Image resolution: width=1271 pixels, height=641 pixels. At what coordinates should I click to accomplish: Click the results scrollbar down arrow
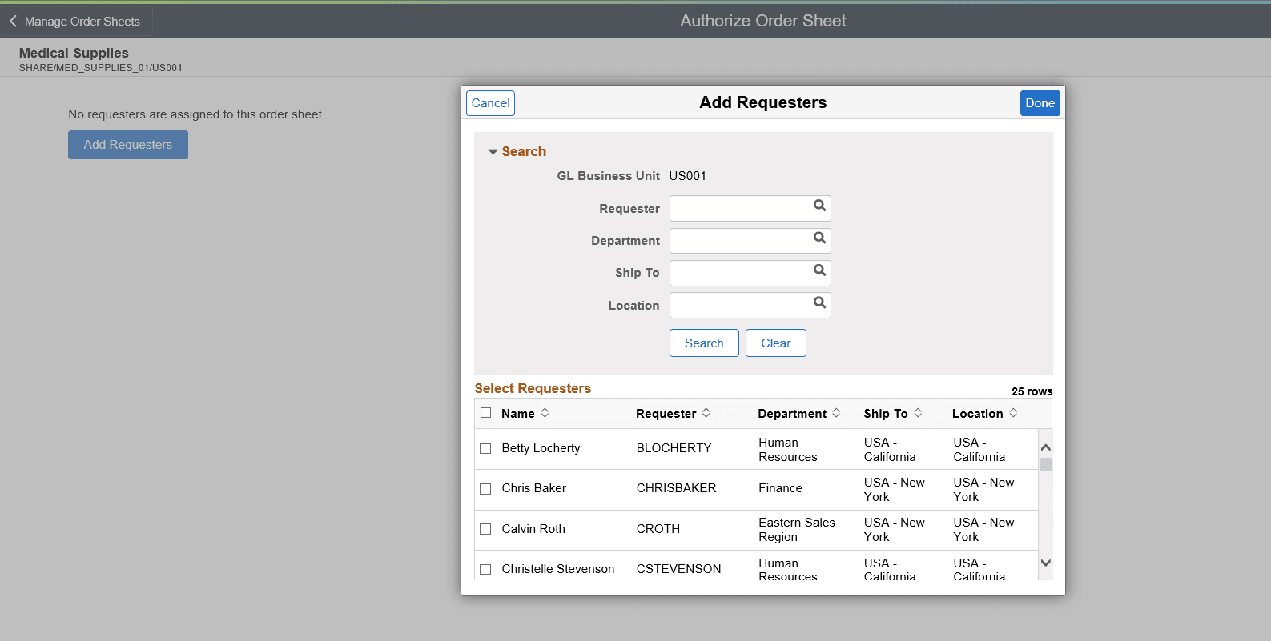pos(1045,563)
